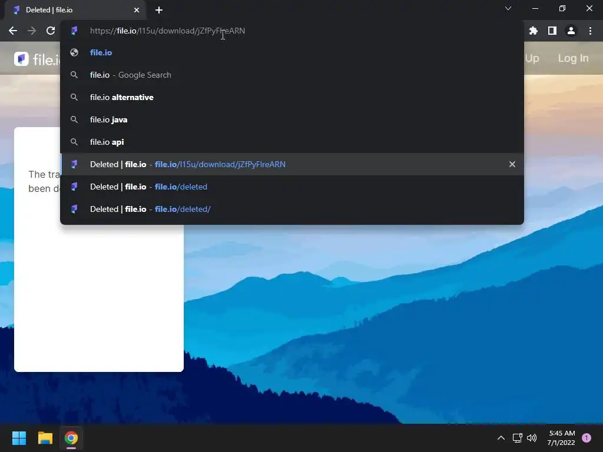
Task: Open the volume speaker tray icon
Action: pos(532,438)
